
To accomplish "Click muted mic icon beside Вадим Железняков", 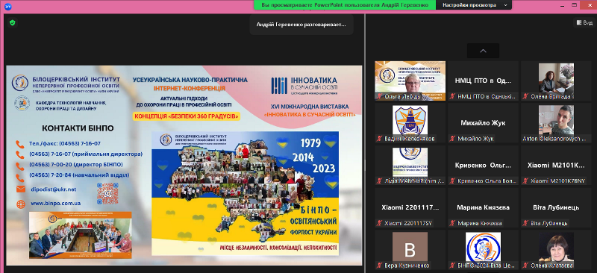I will 380,139.
